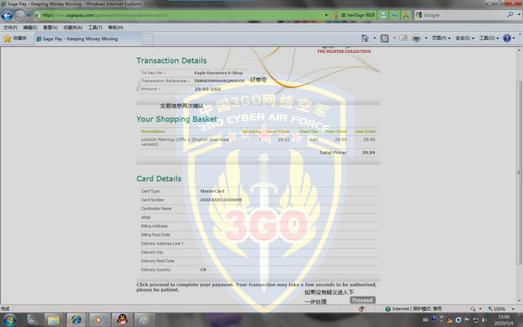Click the Internet zone globe icon
The width and height of the screenshot is (523, 327).
tap(388, 309)
